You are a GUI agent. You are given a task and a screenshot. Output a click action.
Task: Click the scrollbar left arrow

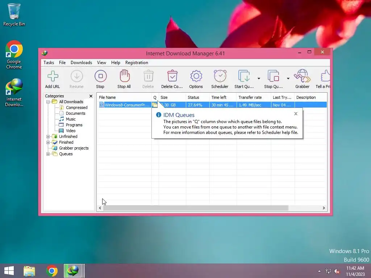coord(100,208)
